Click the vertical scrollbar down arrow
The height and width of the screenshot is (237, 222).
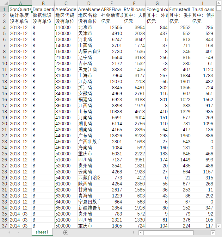tap(219, 226)
